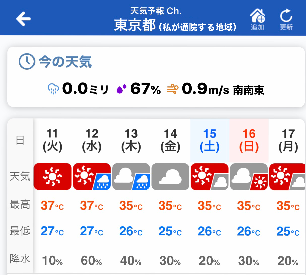306x275 pixels.
Task: Tap the cloud-then-rain icon for the 13th
Action: point(131,176)
